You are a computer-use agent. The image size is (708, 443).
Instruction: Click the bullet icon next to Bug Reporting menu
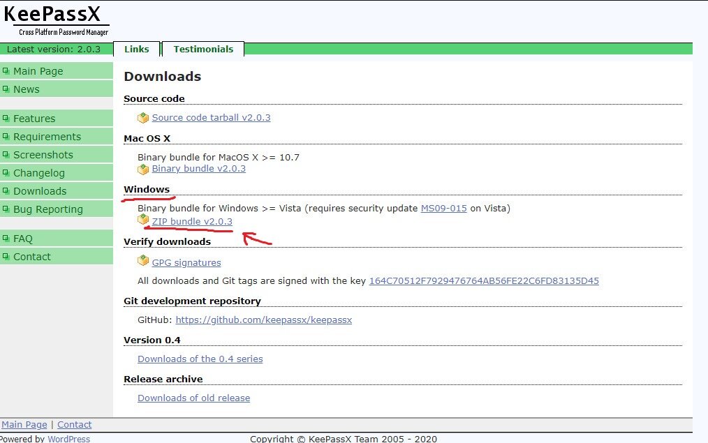click(x=6, y=209)
